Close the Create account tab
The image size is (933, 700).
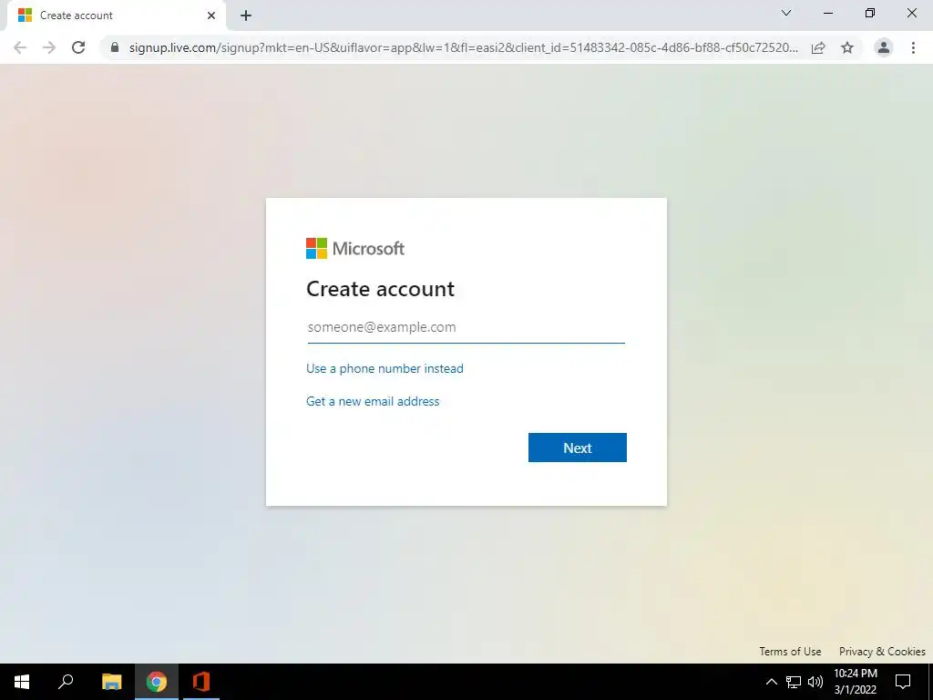click(x=211, y=15)
